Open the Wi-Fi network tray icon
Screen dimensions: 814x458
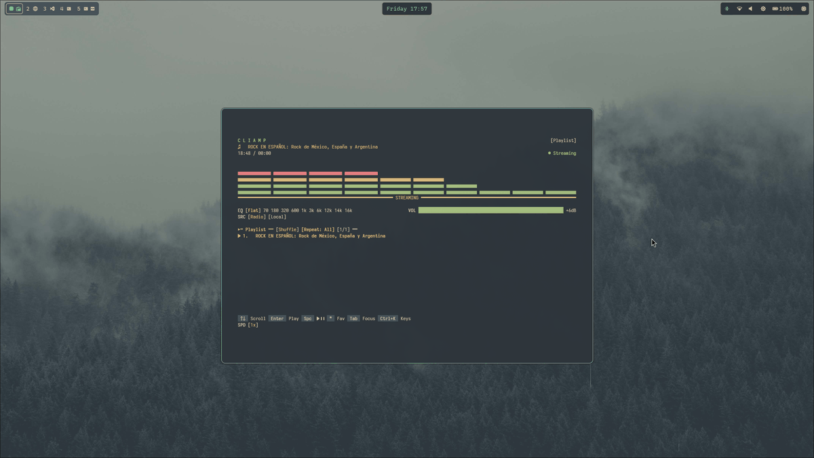pos(739,9)
